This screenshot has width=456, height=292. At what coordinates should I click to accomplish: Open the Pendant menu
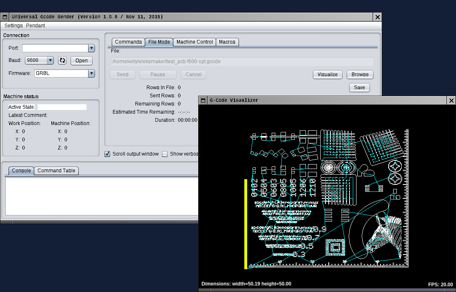pos(35,26)
